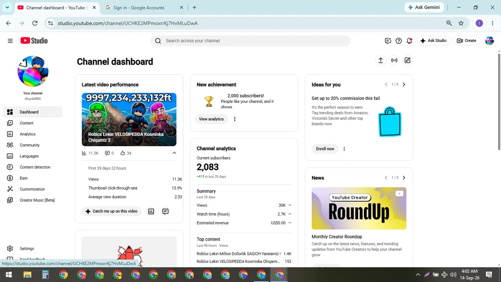Click Catch me up on this video

(111, 211)
